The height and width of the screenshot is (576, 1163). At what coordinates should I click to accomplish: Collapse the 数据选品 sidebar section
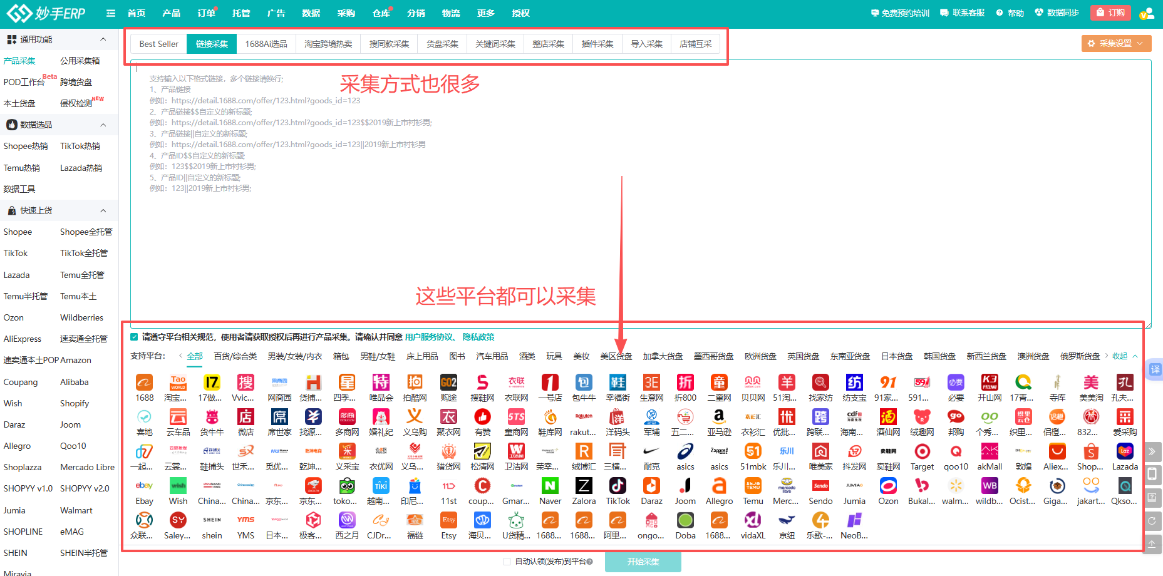(103, 125)
